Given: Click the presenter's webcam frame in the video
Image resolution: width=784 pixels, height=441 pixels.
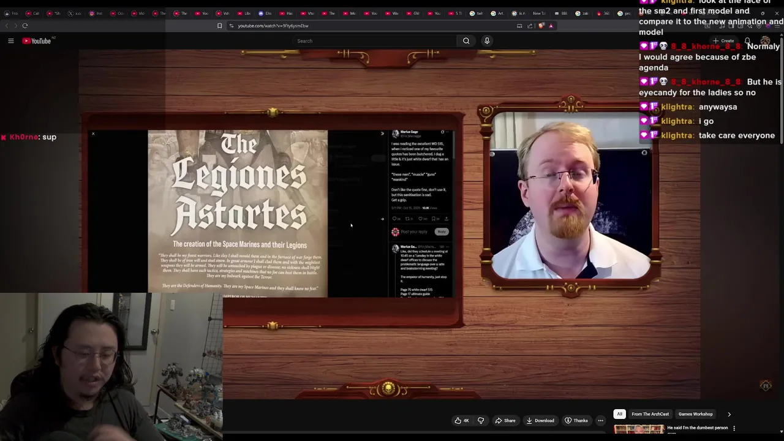Looking at the screenshot, I should pyautogui.click(x=571, y=195).
